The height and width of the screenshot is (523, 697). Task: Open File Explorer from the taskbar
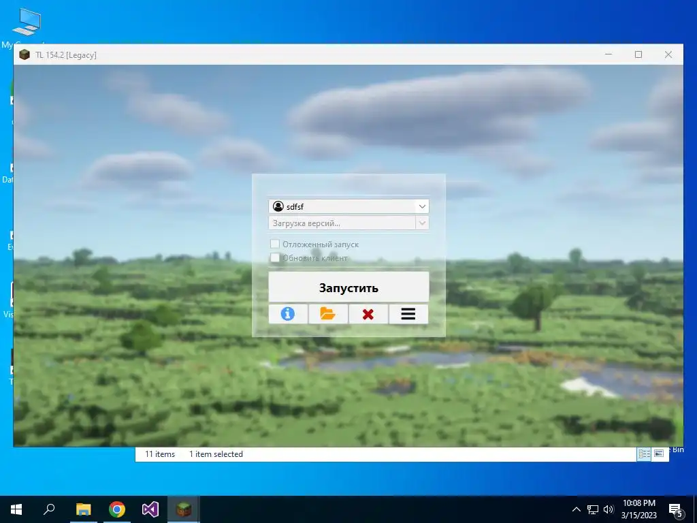83,509
